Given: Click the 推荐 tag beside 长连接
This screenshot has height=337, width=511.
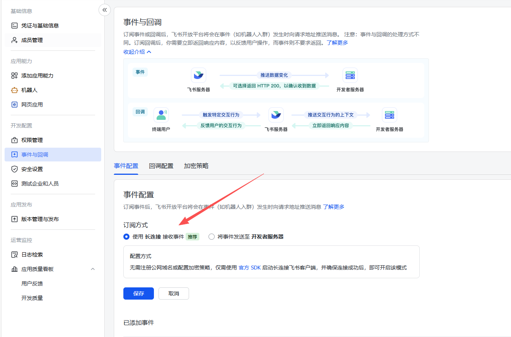Looking at the screenshot, I should [x=192, y=237].
